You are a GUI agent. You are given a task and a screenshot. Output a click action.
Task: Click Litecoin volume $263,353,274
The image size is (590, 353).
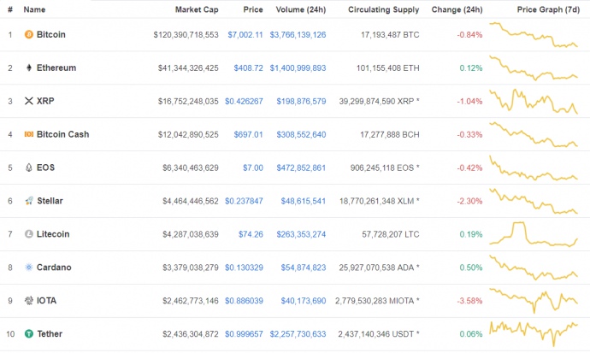[x=301, y=234]
